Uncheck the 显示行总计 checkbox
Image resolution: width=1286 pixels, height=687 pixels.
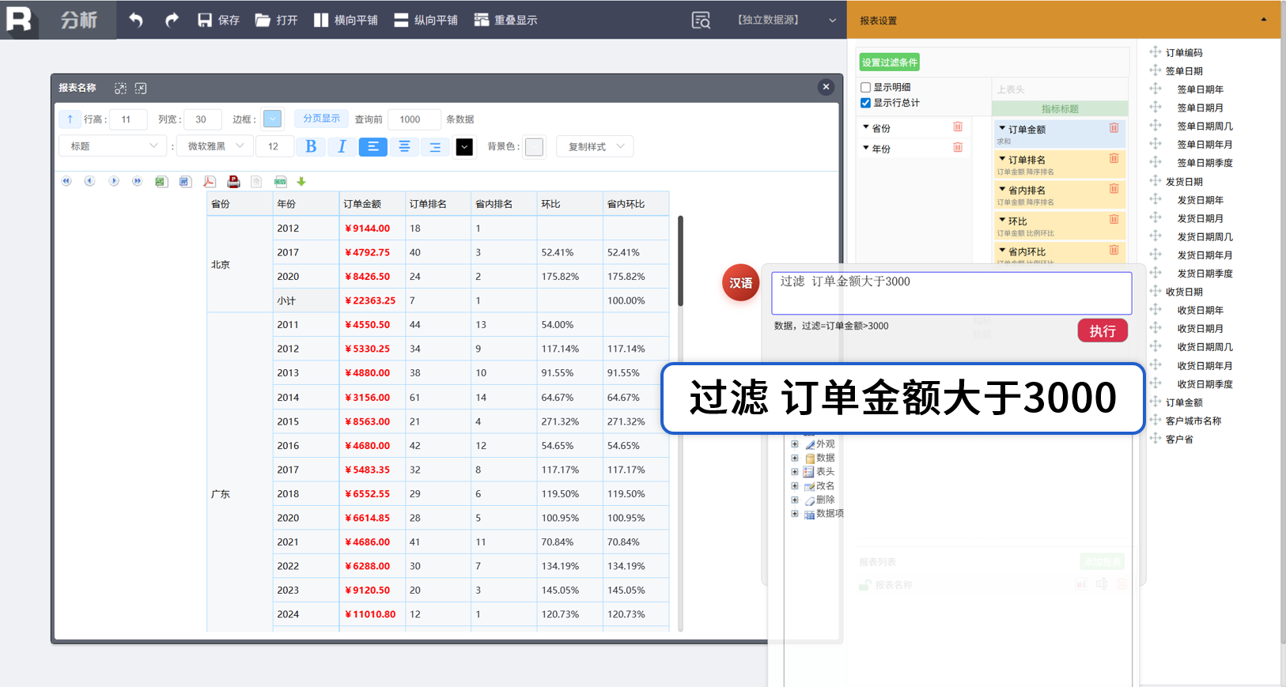[x=866, y=104]
